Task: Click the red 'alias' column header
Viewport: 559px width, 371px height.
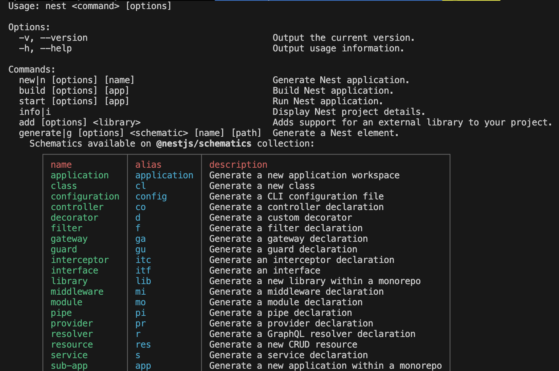Action: pos(148,165)
